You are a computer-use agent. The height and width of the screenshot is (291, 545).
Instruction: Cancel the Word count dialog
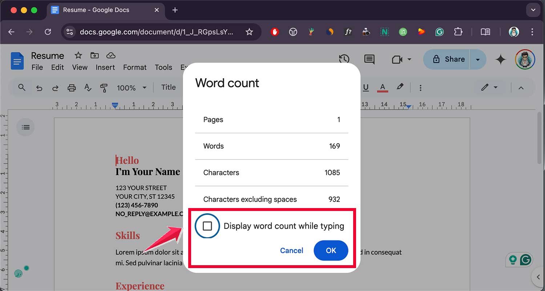click(291, 250)
